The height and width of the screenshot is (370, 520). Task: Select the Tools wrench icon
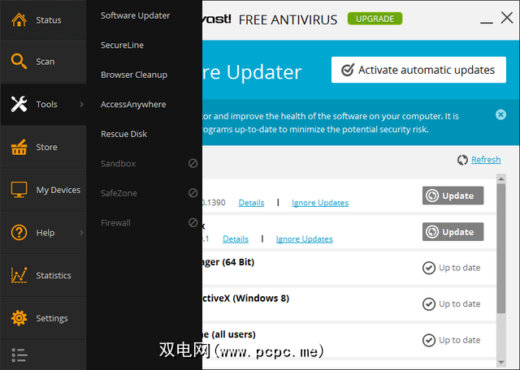click(x=19, y=104)
